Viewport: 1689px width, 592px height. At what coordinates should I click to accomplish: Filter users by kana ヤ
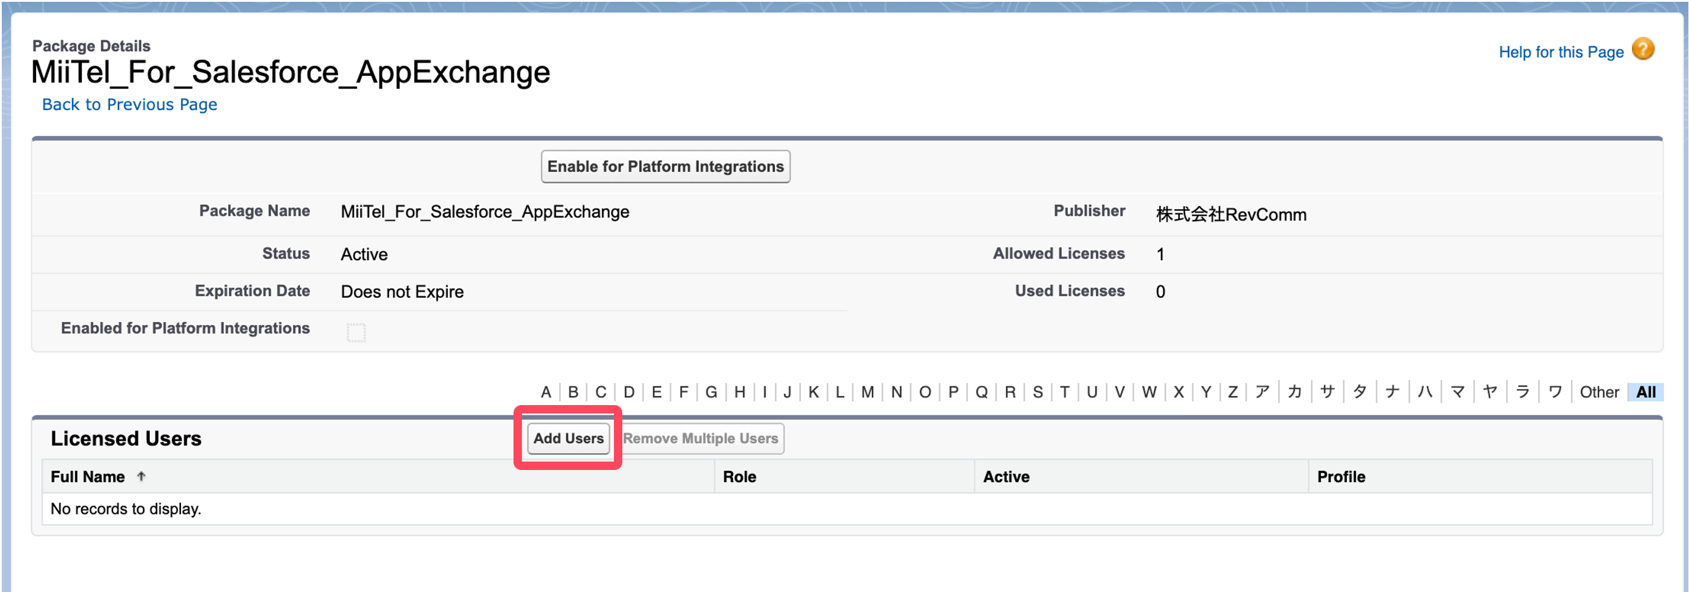point(1490,392)
